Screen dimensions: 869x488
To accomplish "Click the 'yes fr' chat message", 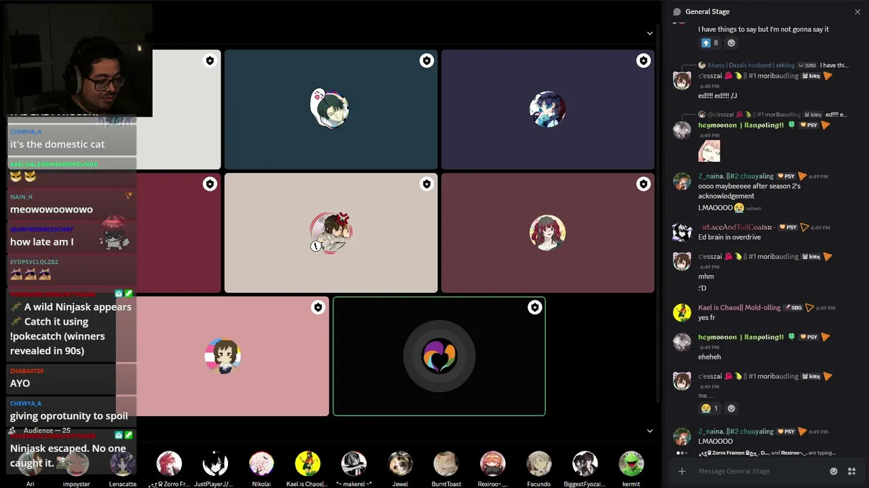I will pos(706,317).
